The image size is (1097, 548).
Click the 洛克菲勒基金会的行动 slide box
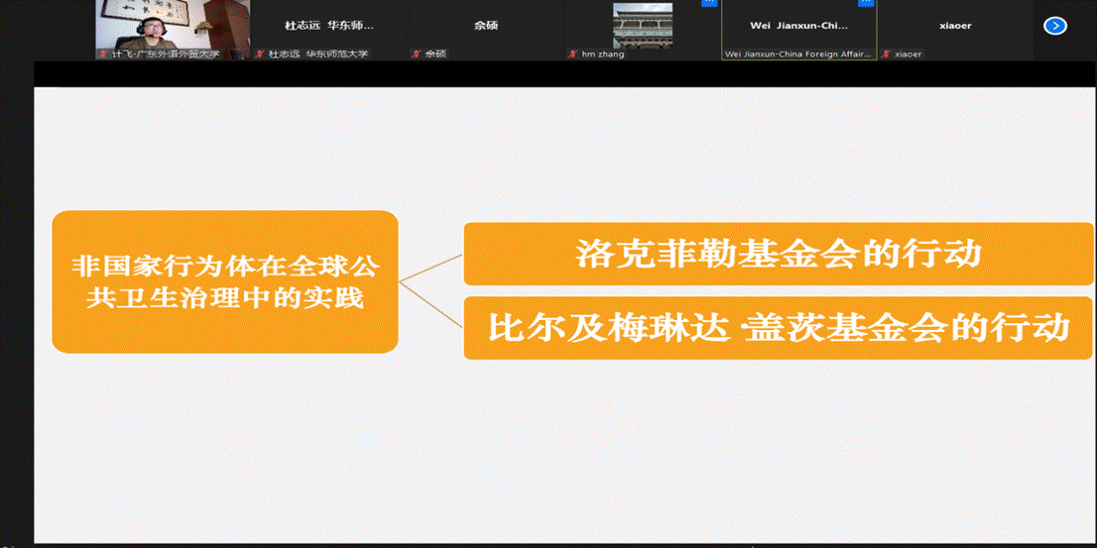coord(778,254)
